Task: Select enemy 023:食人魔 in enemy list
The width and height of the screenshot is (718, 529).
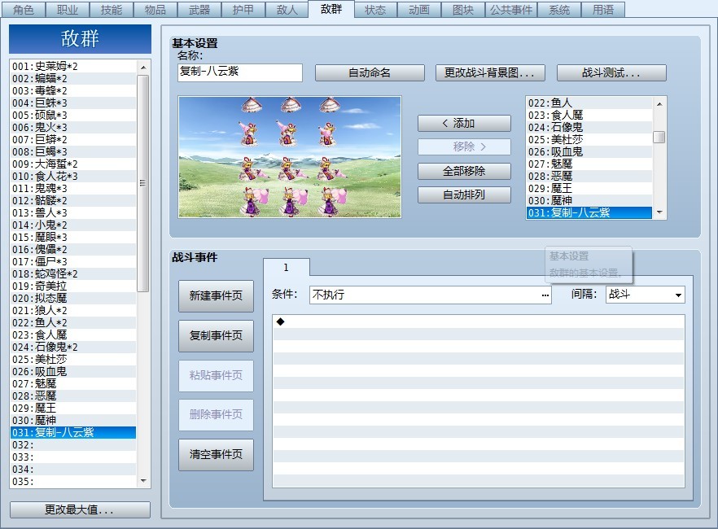Action: (589, 115)
